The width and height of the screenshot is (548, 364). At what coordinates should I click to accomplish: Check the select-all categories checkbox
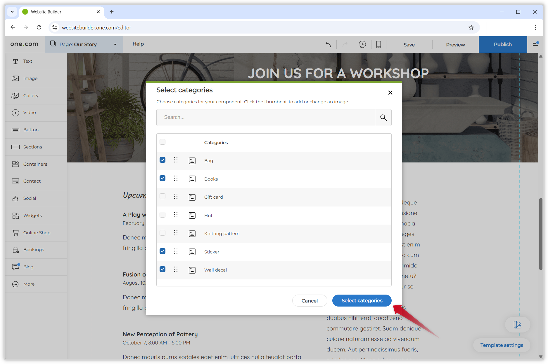pyautogui.click(x=163, y=141)
